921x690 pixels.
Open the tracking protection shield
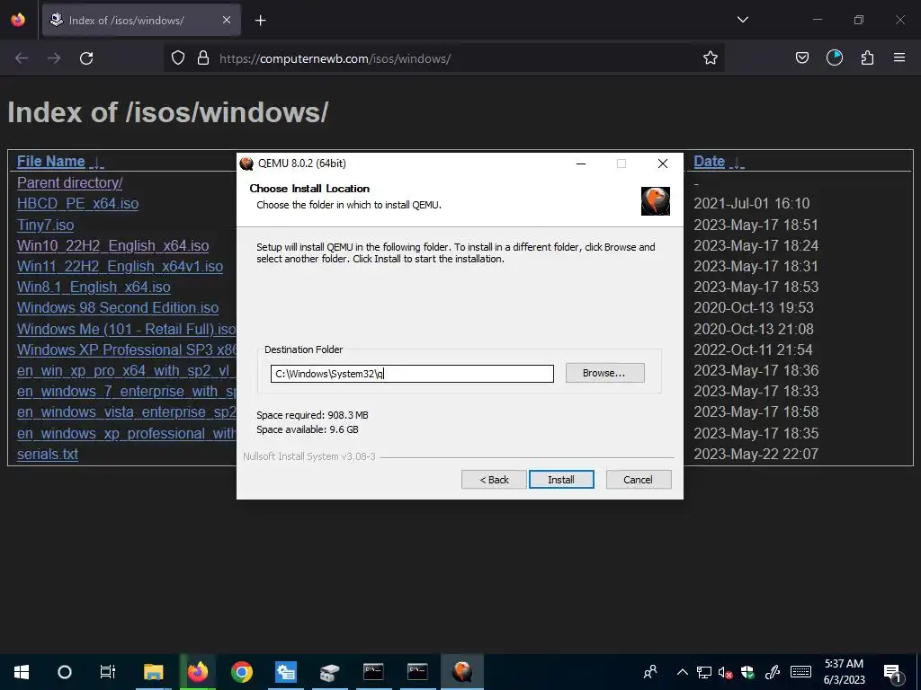pos(178,58)
